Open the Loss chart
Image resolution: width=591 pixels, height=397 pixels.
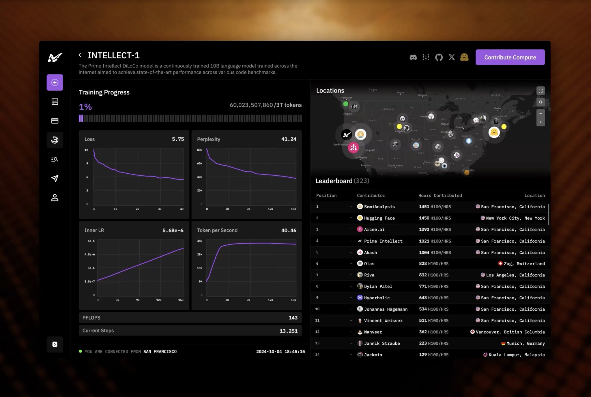pos(134,174)
